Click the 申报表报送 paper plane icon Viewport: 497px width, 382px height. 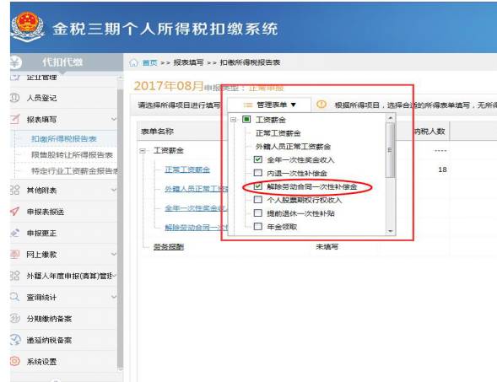click(14, 212)
